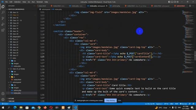Image resolution: width=196 pixels, height=110 pixels.
Task: Open the File menu
Action: coord(6,2)
